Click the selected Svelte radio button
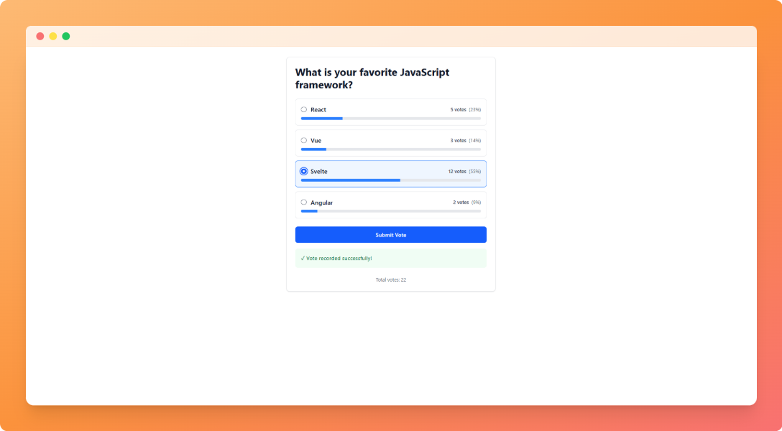 point(304,171)
